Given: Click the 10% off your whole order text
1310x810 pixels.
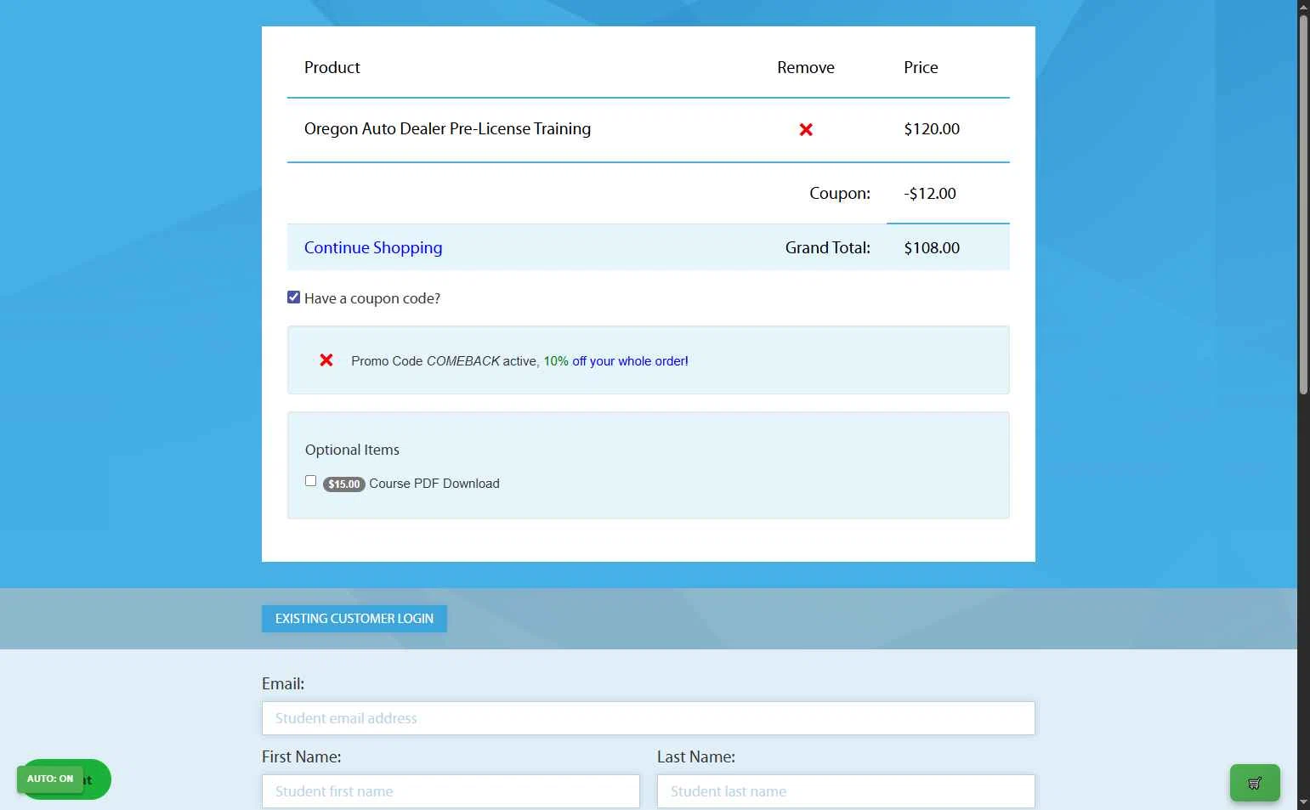Looking at the screenshot, I should [x=615, y=361].
